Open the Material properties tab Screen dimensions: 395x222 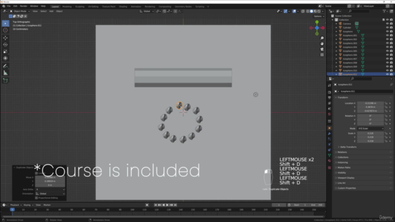329,161
